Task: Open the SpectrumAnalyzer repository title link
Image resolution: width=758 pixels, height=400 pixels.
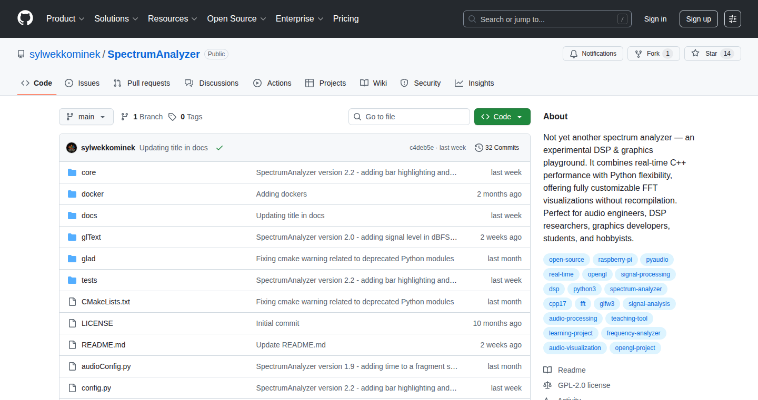Action: click(154, 54)
